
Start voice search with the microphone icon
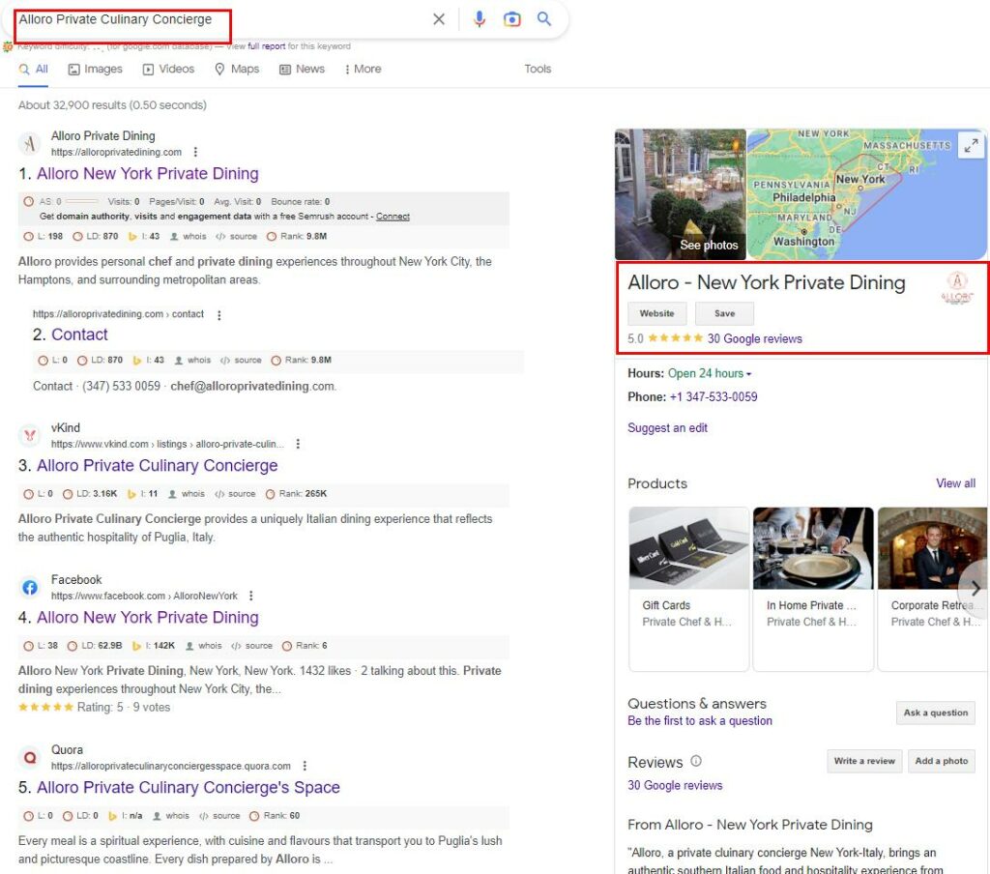(479, 19)
